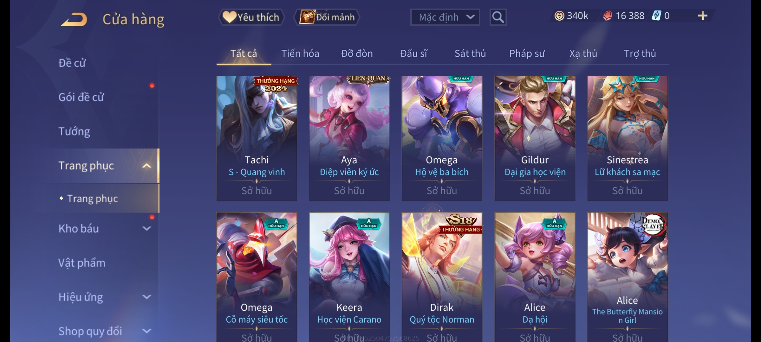Collapse the Trang phục sidebar section
Image resolution: width=761 pixels, height=342 pixels.
pos(146,166)
